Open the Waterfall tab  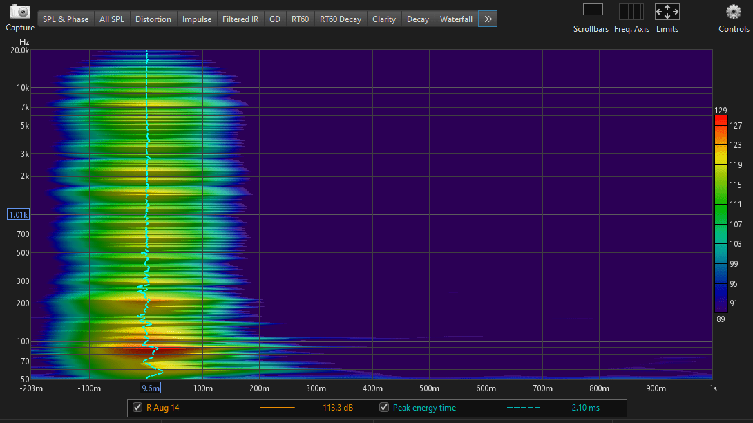click(456, 19)
